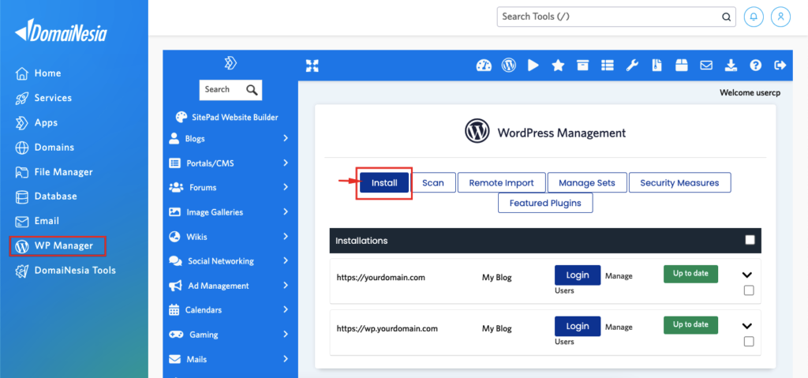This screenshot has width=808, height=378.
Task: Click the Security Measures button
Action: 679,182
